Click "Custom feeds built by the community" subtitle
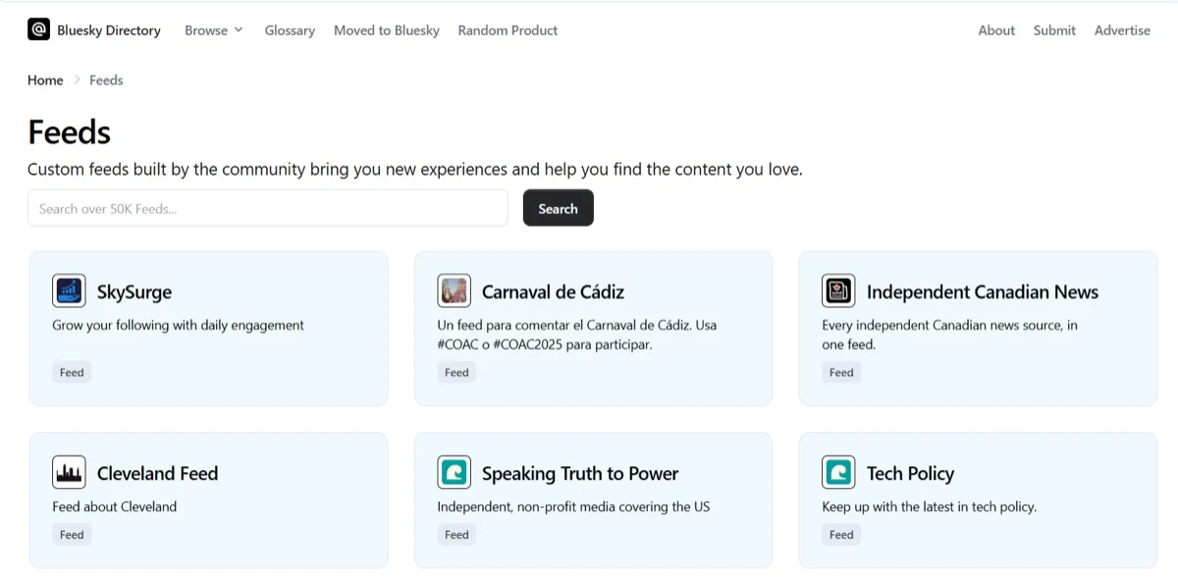The height and width of the screenshot is (582, 1178). 415,169
